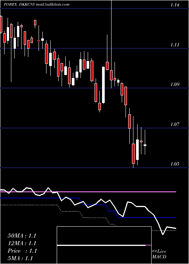Viewport: 189px width, 264px height.
Task: Click the pink horizontal moving average line
Action: 88,192
